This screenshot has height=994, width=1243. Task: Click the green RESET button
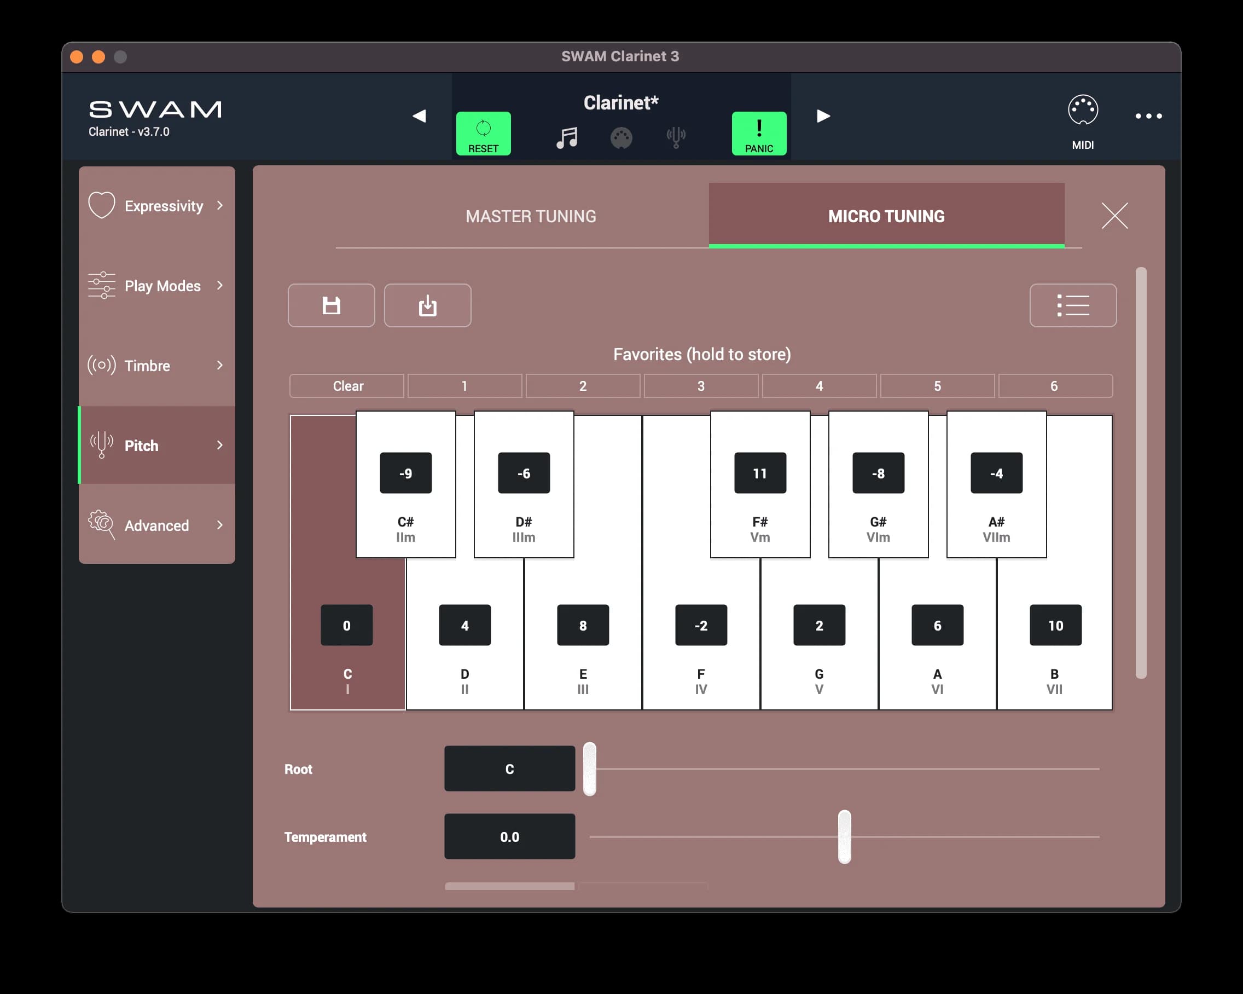click(483, 133)
